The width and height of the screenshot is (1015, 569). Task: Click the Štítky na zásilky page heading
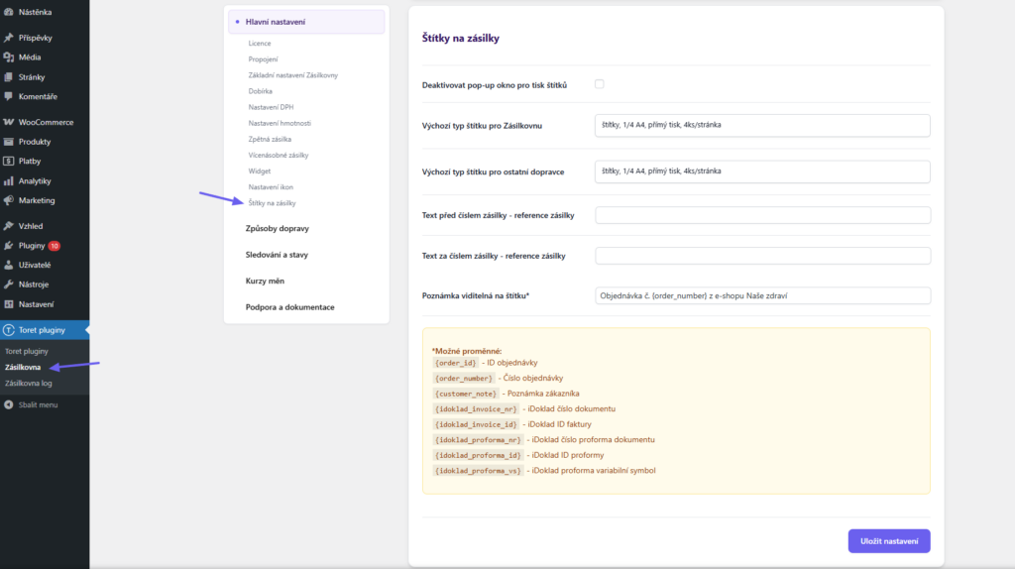click(460, 39)
